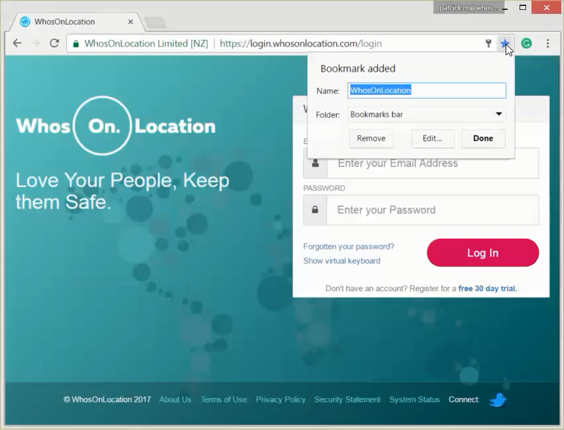Open WhosOnLocation's Twitter via the bird icon
The width and height of the screenshot is (564, 430).
point(498,399)
